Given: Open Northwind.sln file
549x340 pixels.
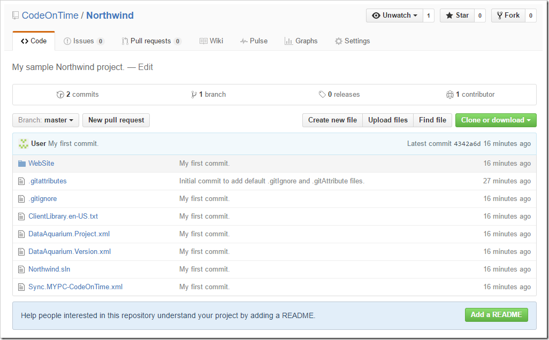Looking at the screenshot, I should (x=49, y=269).
